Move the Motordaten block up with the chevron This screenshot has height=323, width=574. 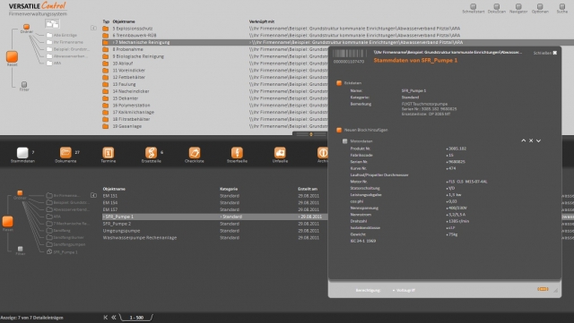[x=524, y=140]
